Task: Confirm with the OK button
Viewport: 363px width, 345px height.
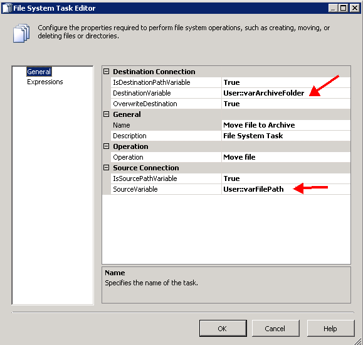Action: coord(223,328)
